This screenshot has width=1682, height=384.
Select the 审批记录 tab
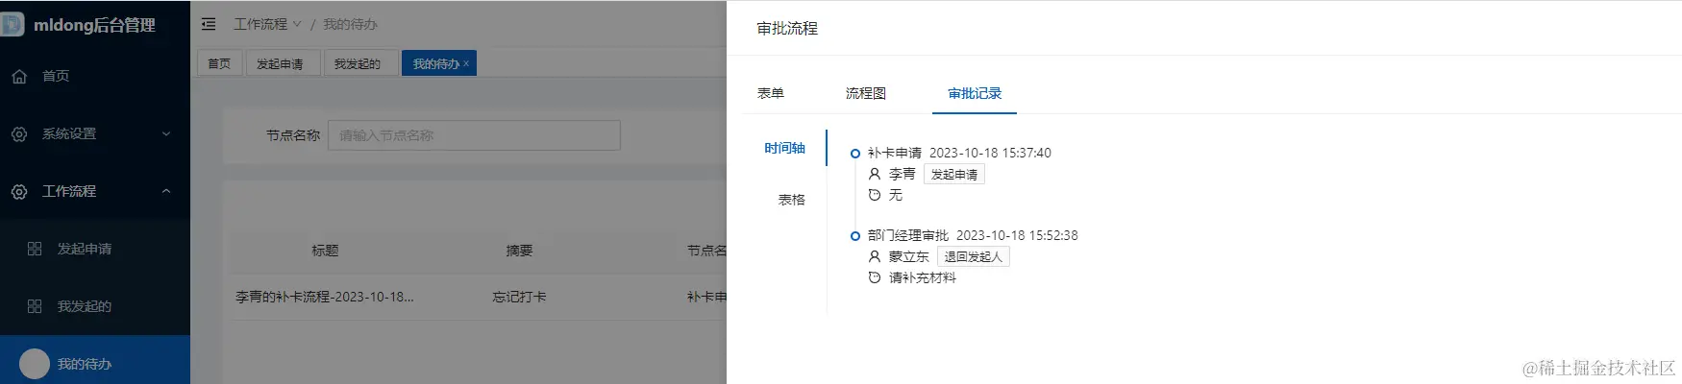[x=975, y=93]
